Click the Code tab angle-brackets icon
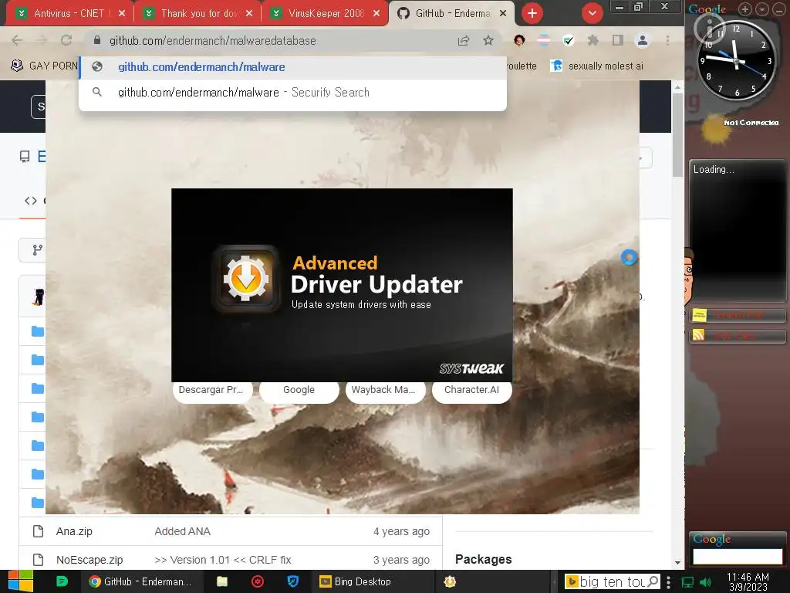This screenshot has height=593, width=790. 31,201
